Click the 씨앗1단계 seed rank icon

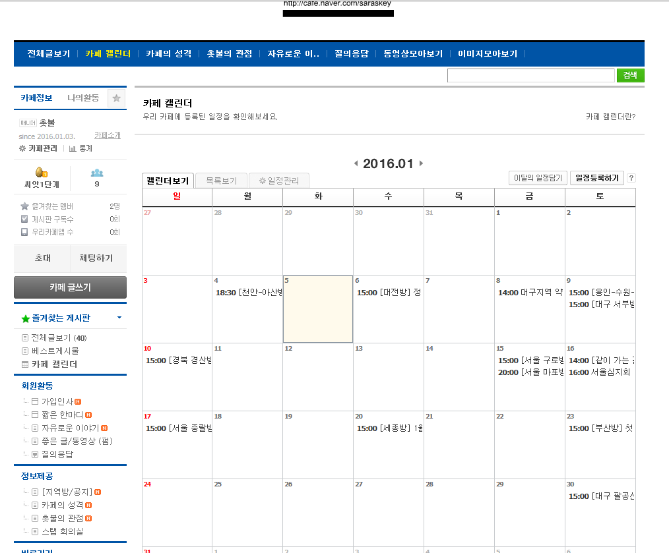click(x=42, y=172)
